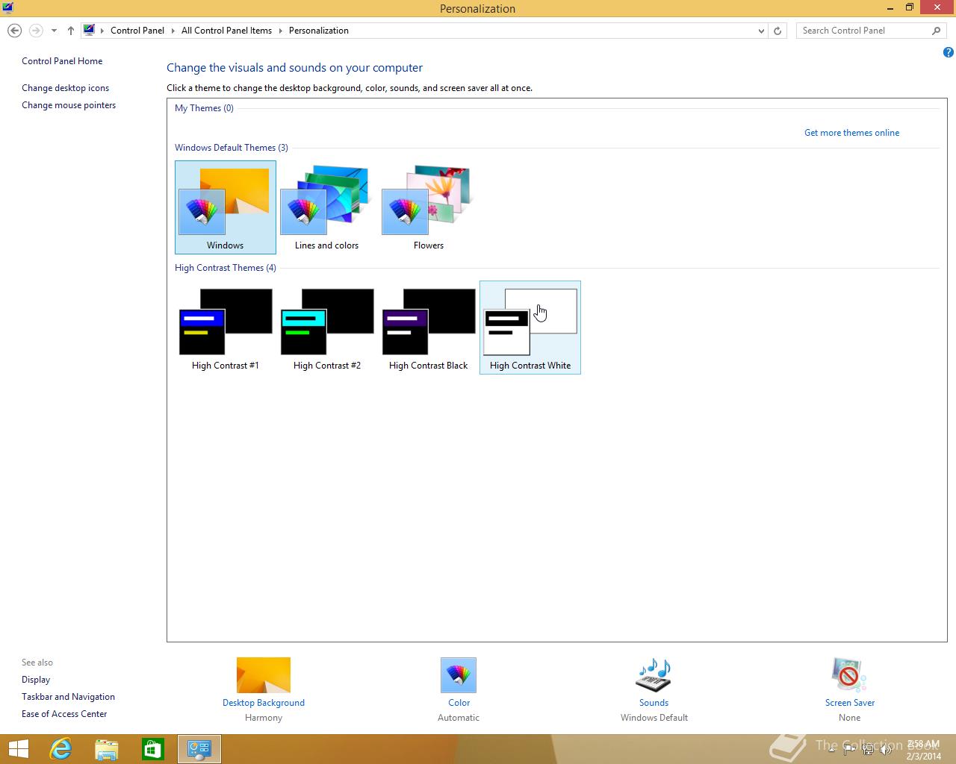The image size is (956, 764).
Task: Open the Desktop Background icon
Action: [x=264, y=675]
